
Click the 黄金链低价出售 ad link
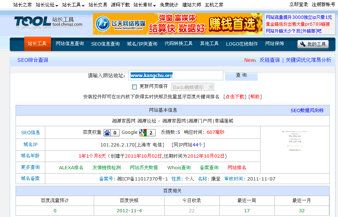tap(298, 24)
